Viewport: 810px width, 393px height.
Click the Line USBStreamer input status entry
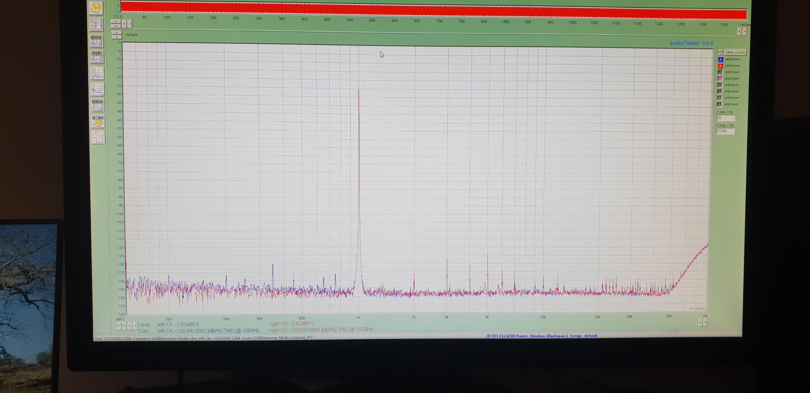click(x=278, y=337)
